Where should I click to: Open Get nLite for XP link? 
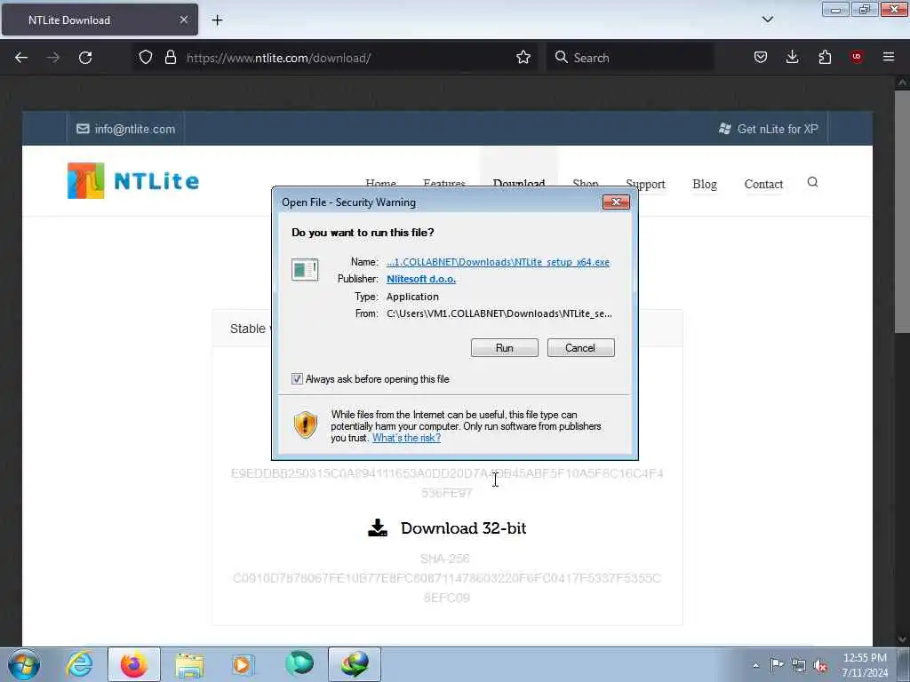[x=769, y=129]
